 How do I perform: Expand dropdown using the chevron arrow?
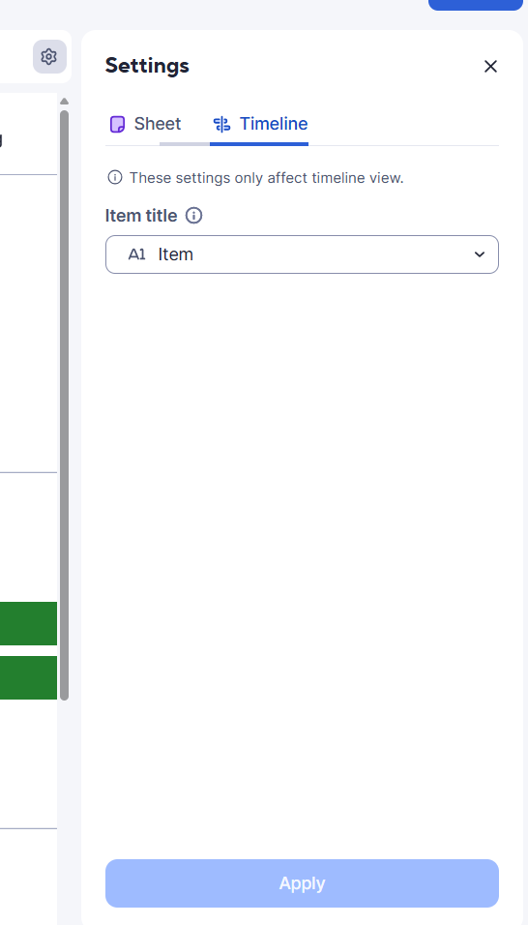479,254
